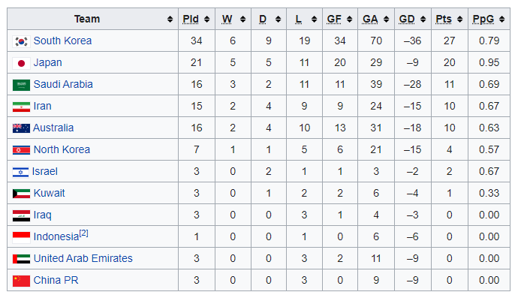The image size is (515, 301).
Task: Click the South Korea flag icon
Action: (x=21, y=41)
